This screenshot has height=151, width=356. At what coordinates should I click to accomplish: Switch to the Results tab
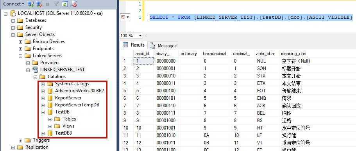(x=134, y=45)
